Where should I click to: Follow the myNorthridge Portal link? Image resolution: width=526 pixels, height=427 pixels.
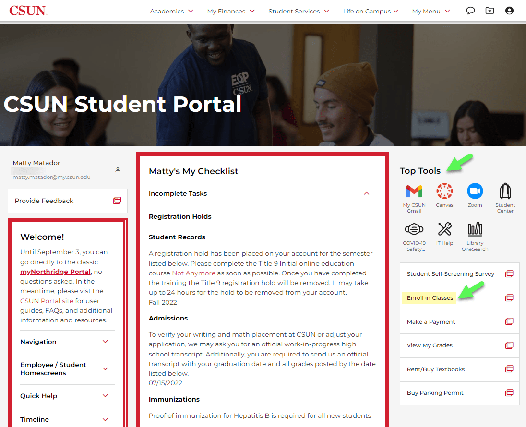55,272
